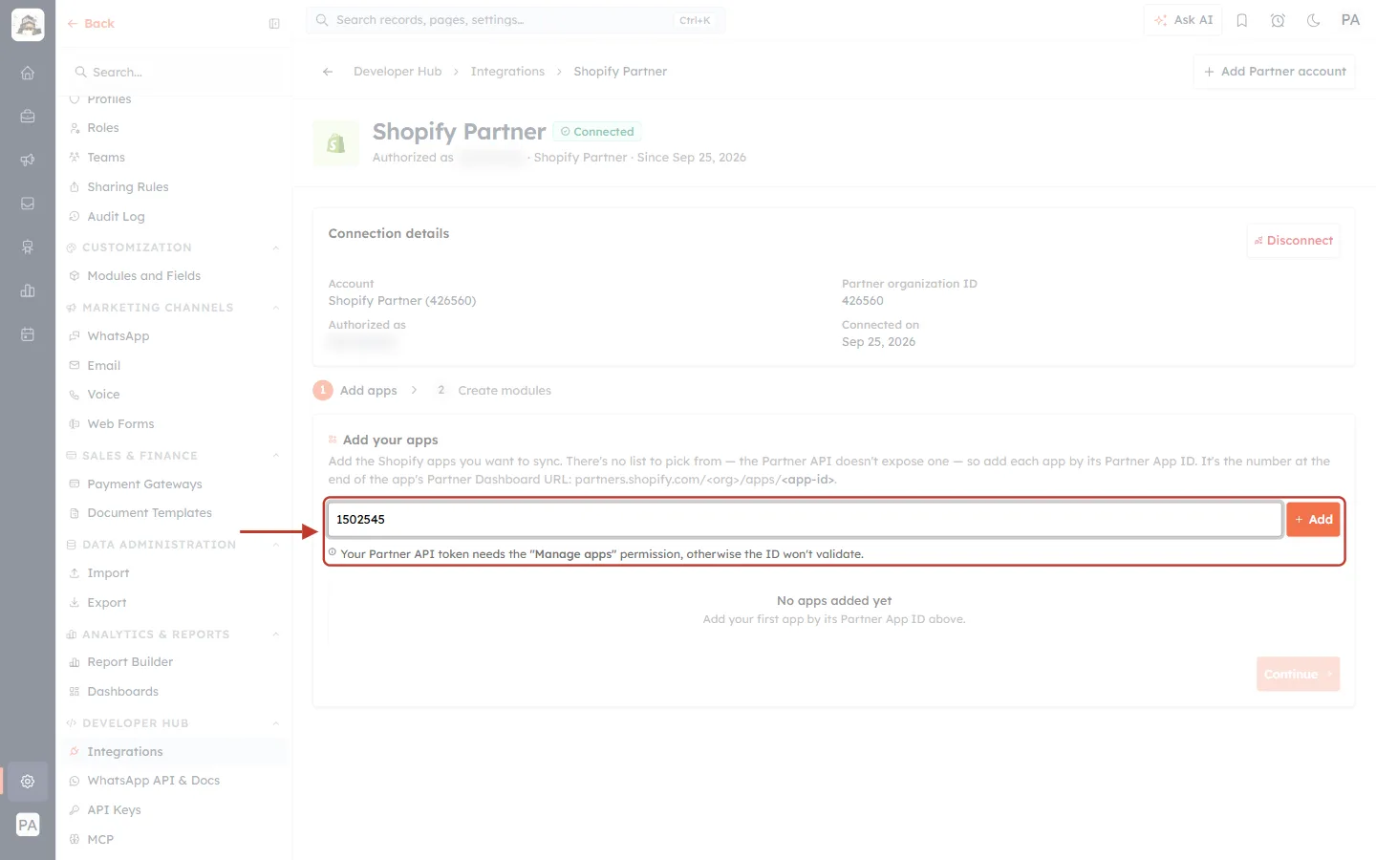This screenshot has width=1376, height=860.
Task: Open Developer Hub breadcrumb
Action: [398, 72]
